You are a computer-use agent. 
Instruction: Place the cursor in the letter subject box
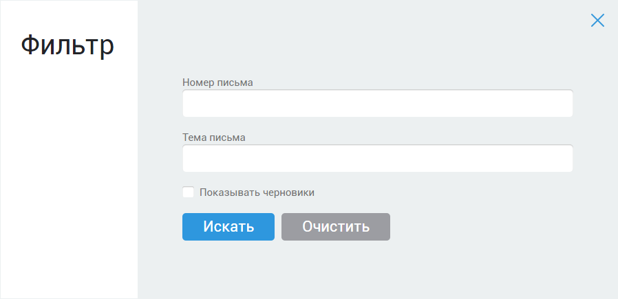377,159
